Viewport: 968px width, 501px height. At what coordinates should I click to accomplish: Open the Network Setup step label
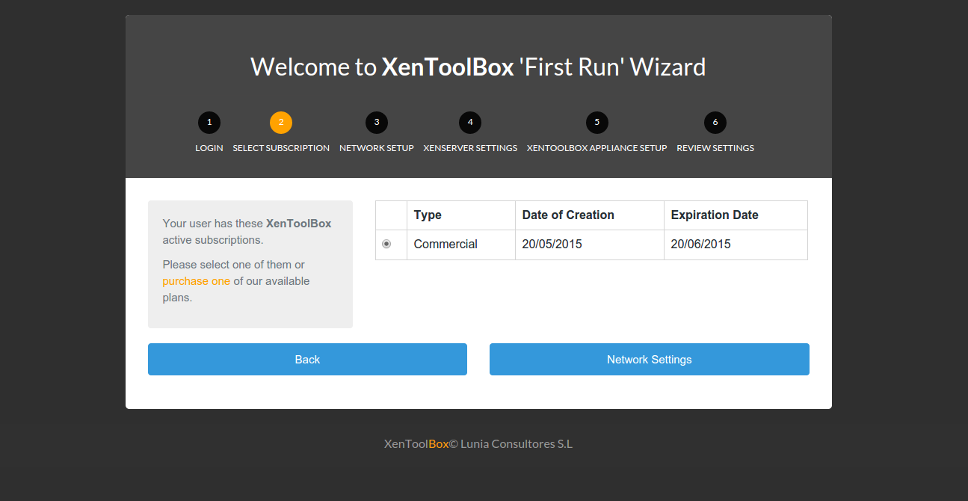point(377,148)
